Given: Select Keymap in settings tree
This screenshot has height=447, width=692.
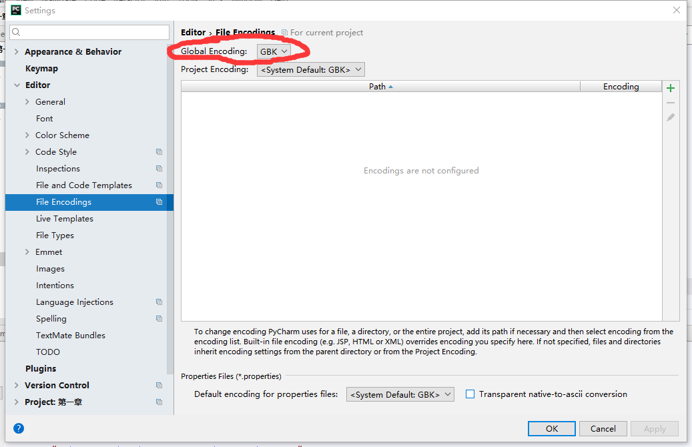Looking at the screenshot, I should (x=41, y=69).
